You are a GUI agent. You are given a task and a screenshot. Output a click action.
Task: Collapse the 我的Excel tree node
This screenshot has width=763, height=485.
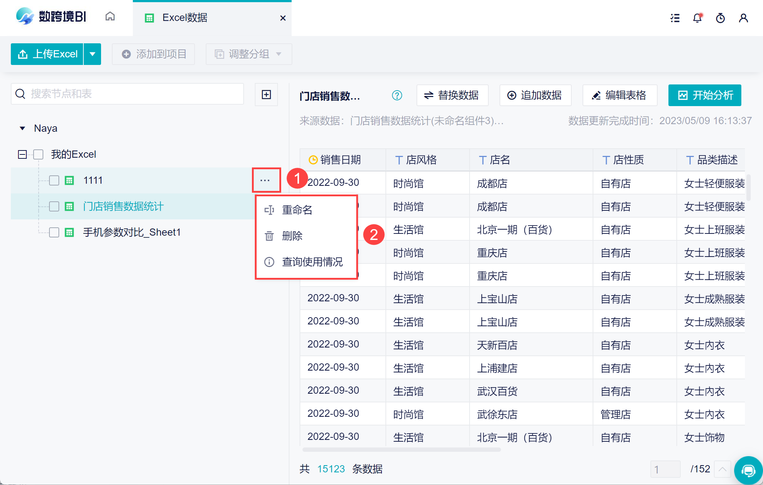(22, 154)
